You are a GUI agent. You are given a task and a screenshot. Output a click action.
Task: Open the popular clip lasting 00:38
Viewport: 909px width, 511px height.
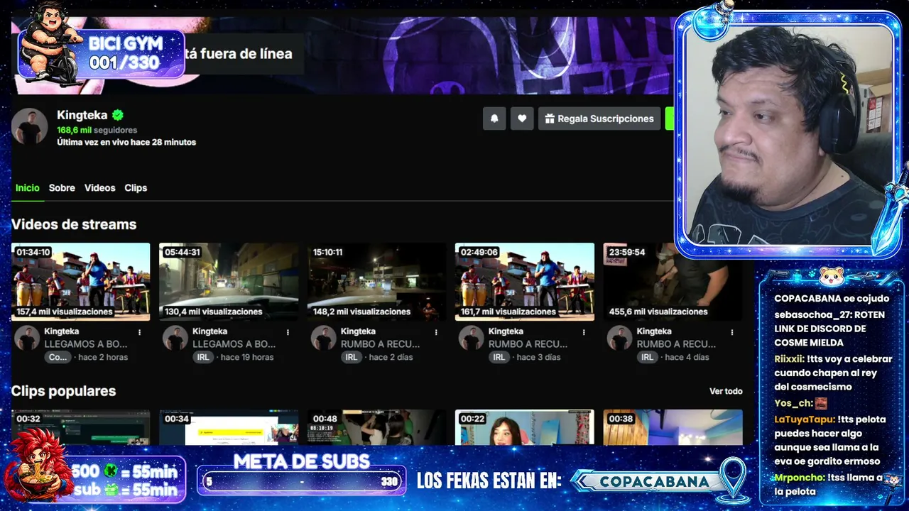point(673,427)
